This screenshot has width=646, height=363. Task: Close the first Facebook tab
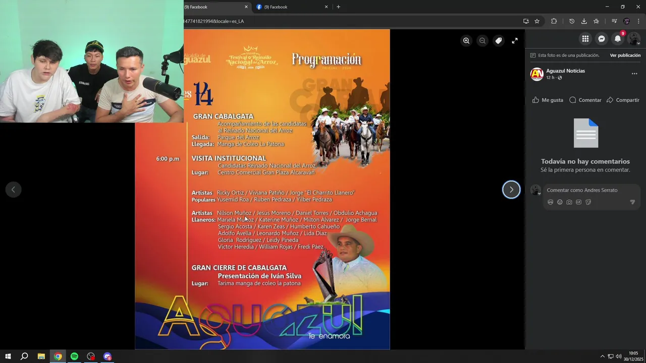pos(246,7)
